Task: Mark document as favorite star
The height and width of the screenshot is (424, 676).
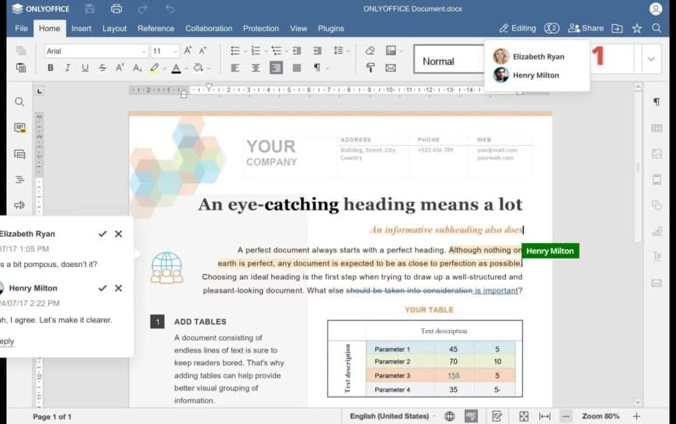Action: (x=637, y=28)
